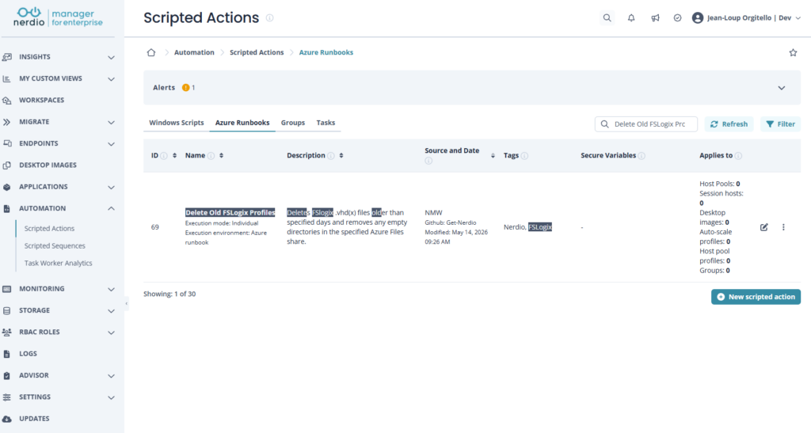Click script ID 69 cell
The image size is (811, 433).
[154, 227]
